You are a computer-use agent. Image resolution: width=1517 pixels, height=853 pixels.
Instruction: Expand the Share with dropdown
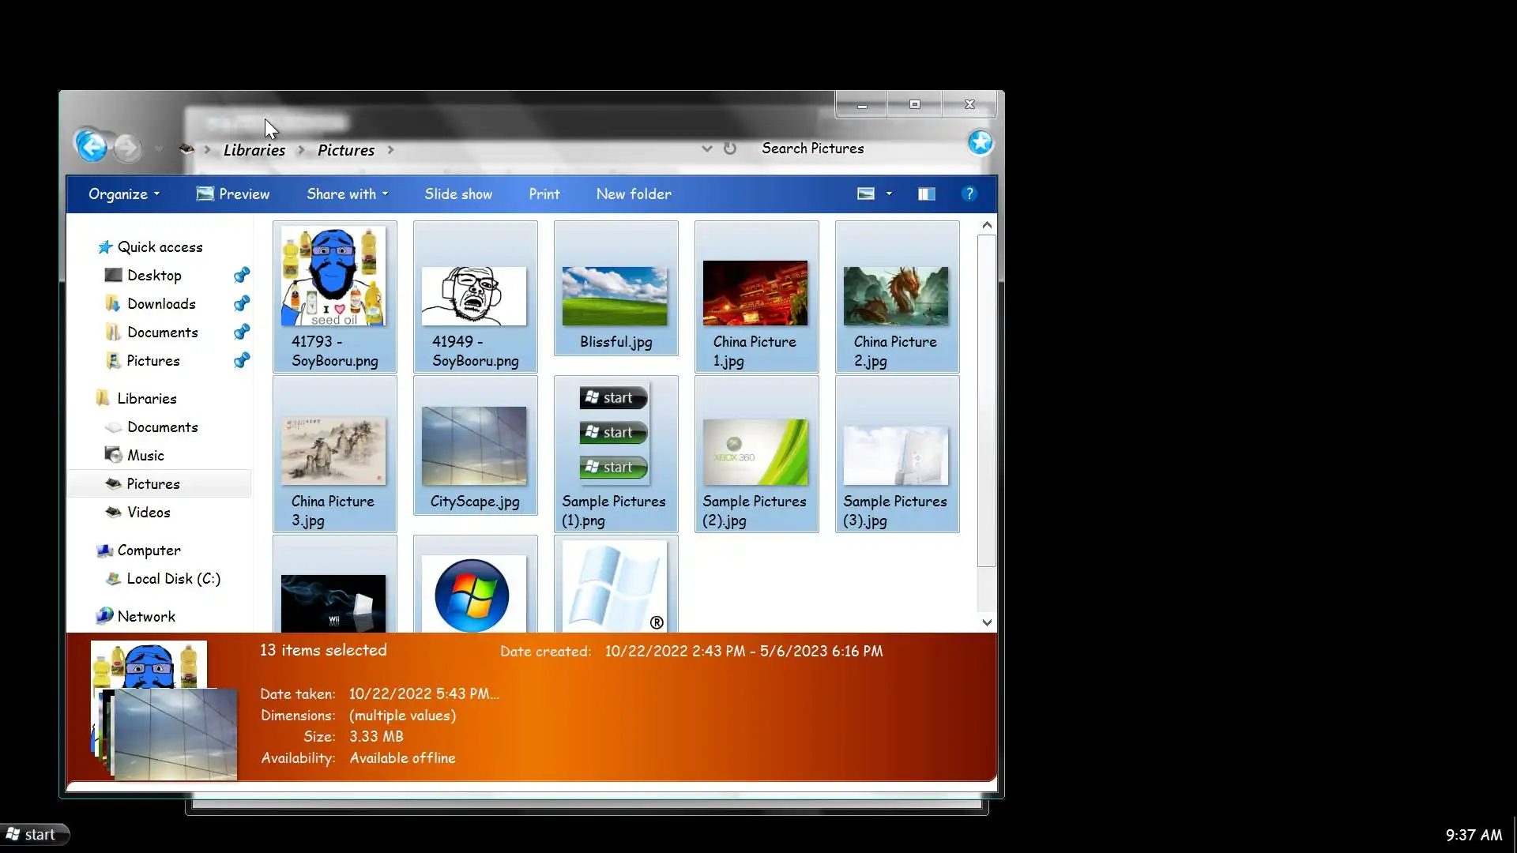[x=347, y=194]
